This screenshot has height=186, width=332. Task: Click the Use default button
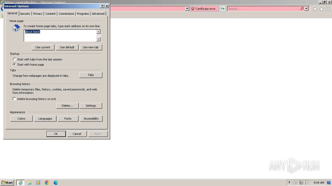[x=67, y=47]
